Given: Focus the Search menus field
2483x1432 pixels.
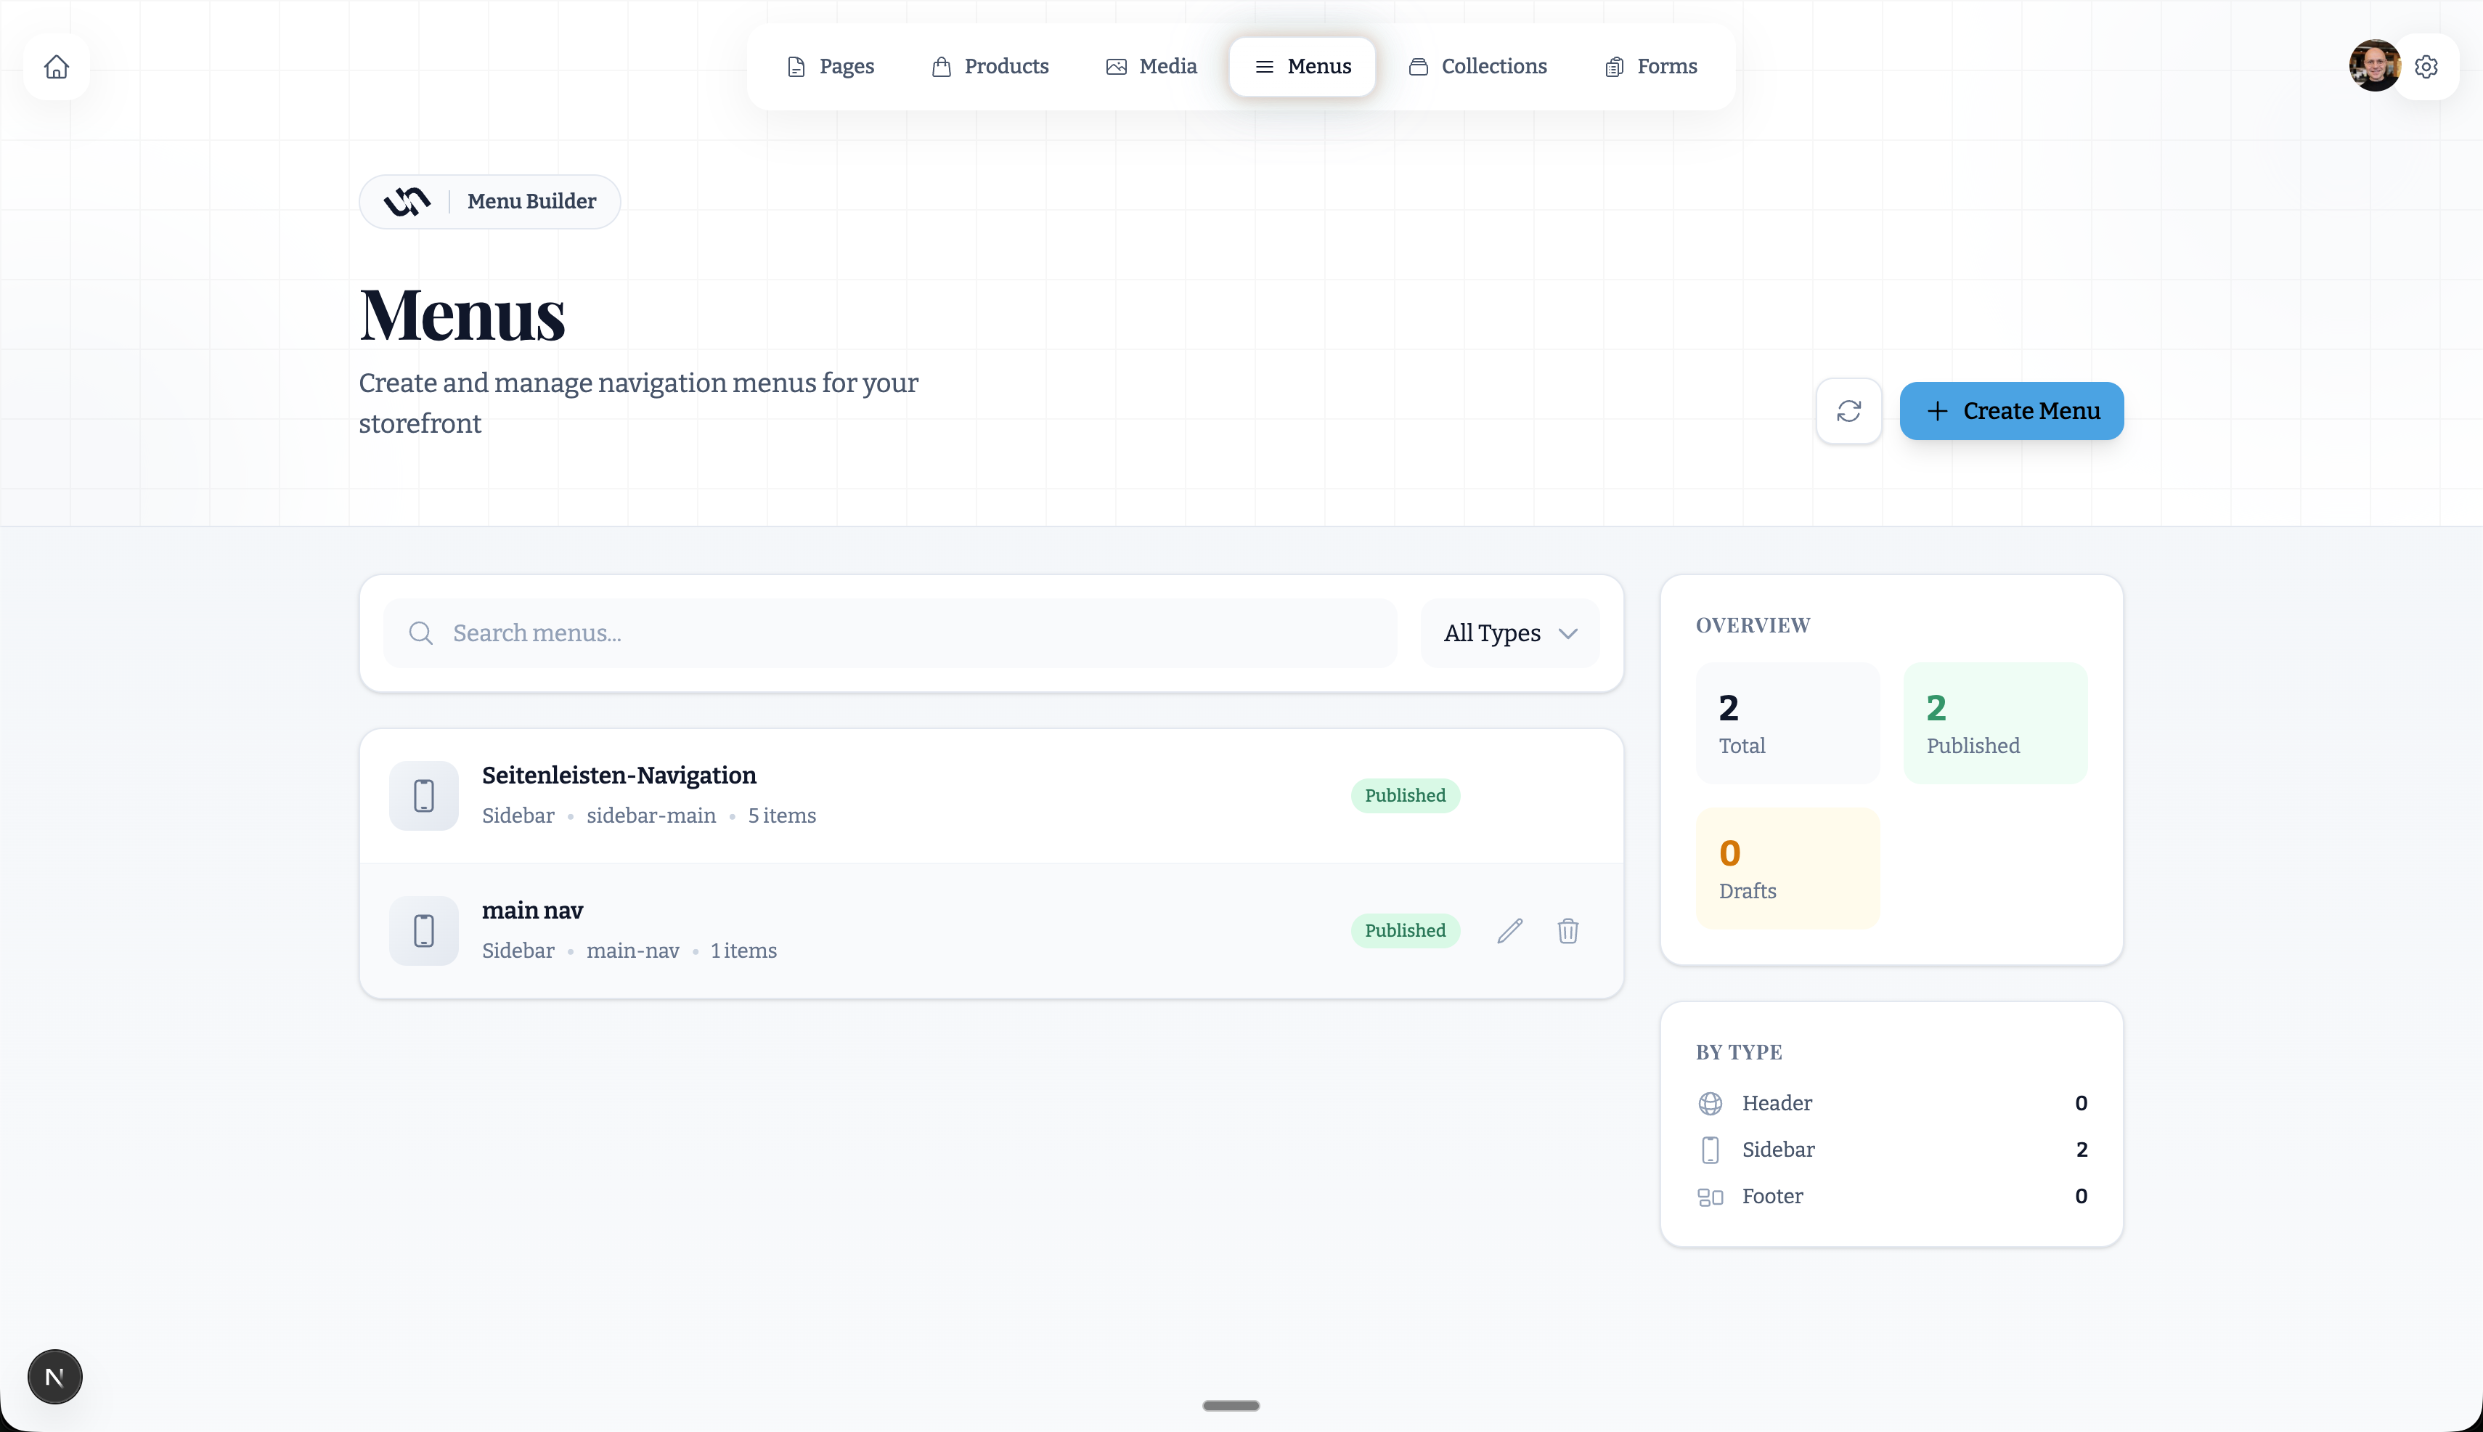Looking at the screenshot, I should 905,633.
